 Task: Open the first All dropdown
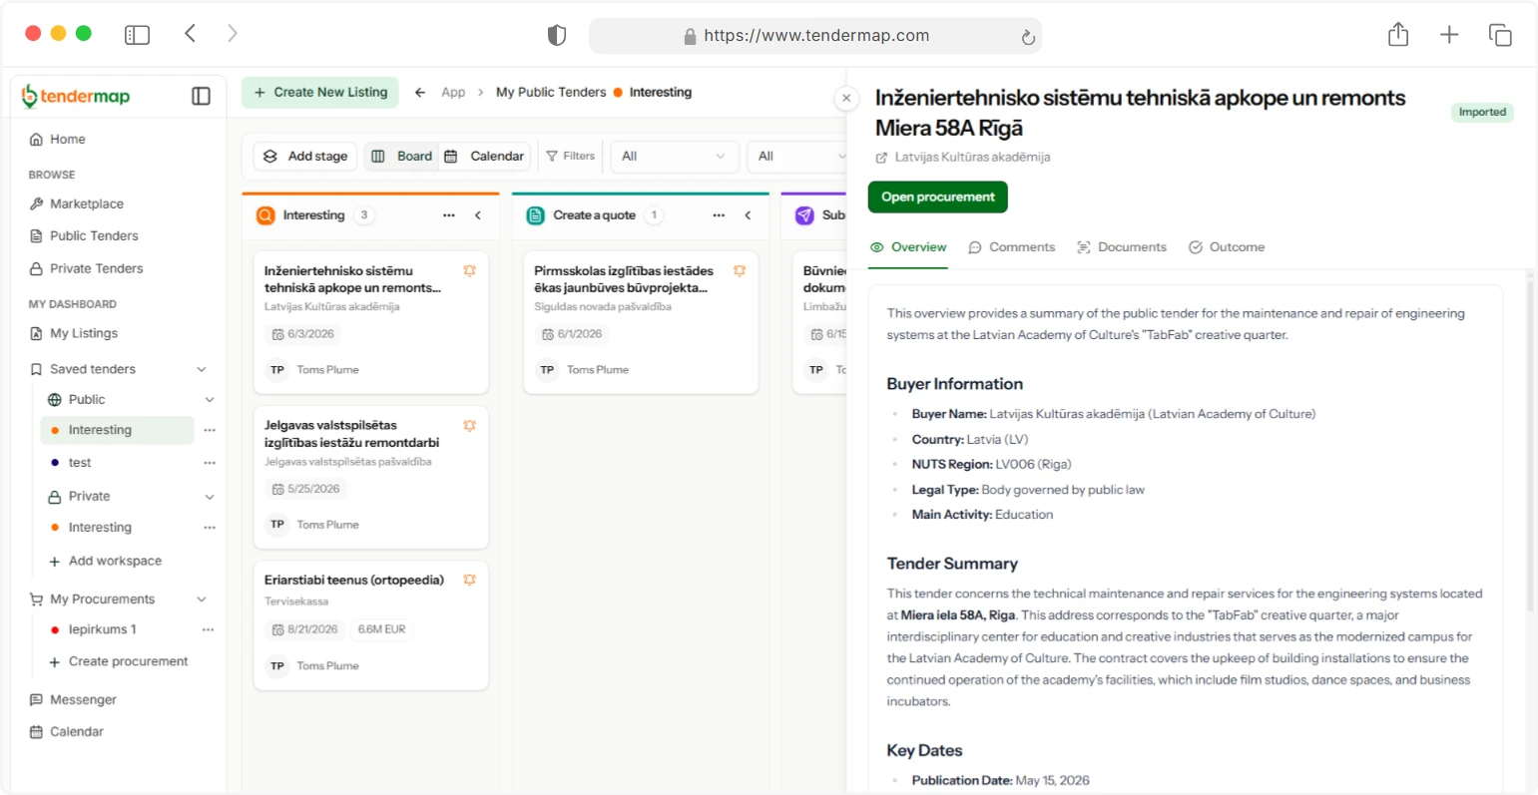[x=674, y=157]
